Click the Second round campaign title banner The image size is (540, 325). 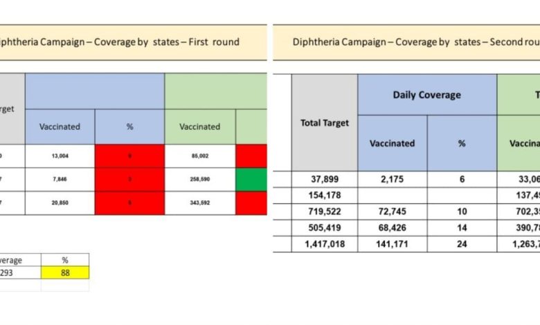406,42
